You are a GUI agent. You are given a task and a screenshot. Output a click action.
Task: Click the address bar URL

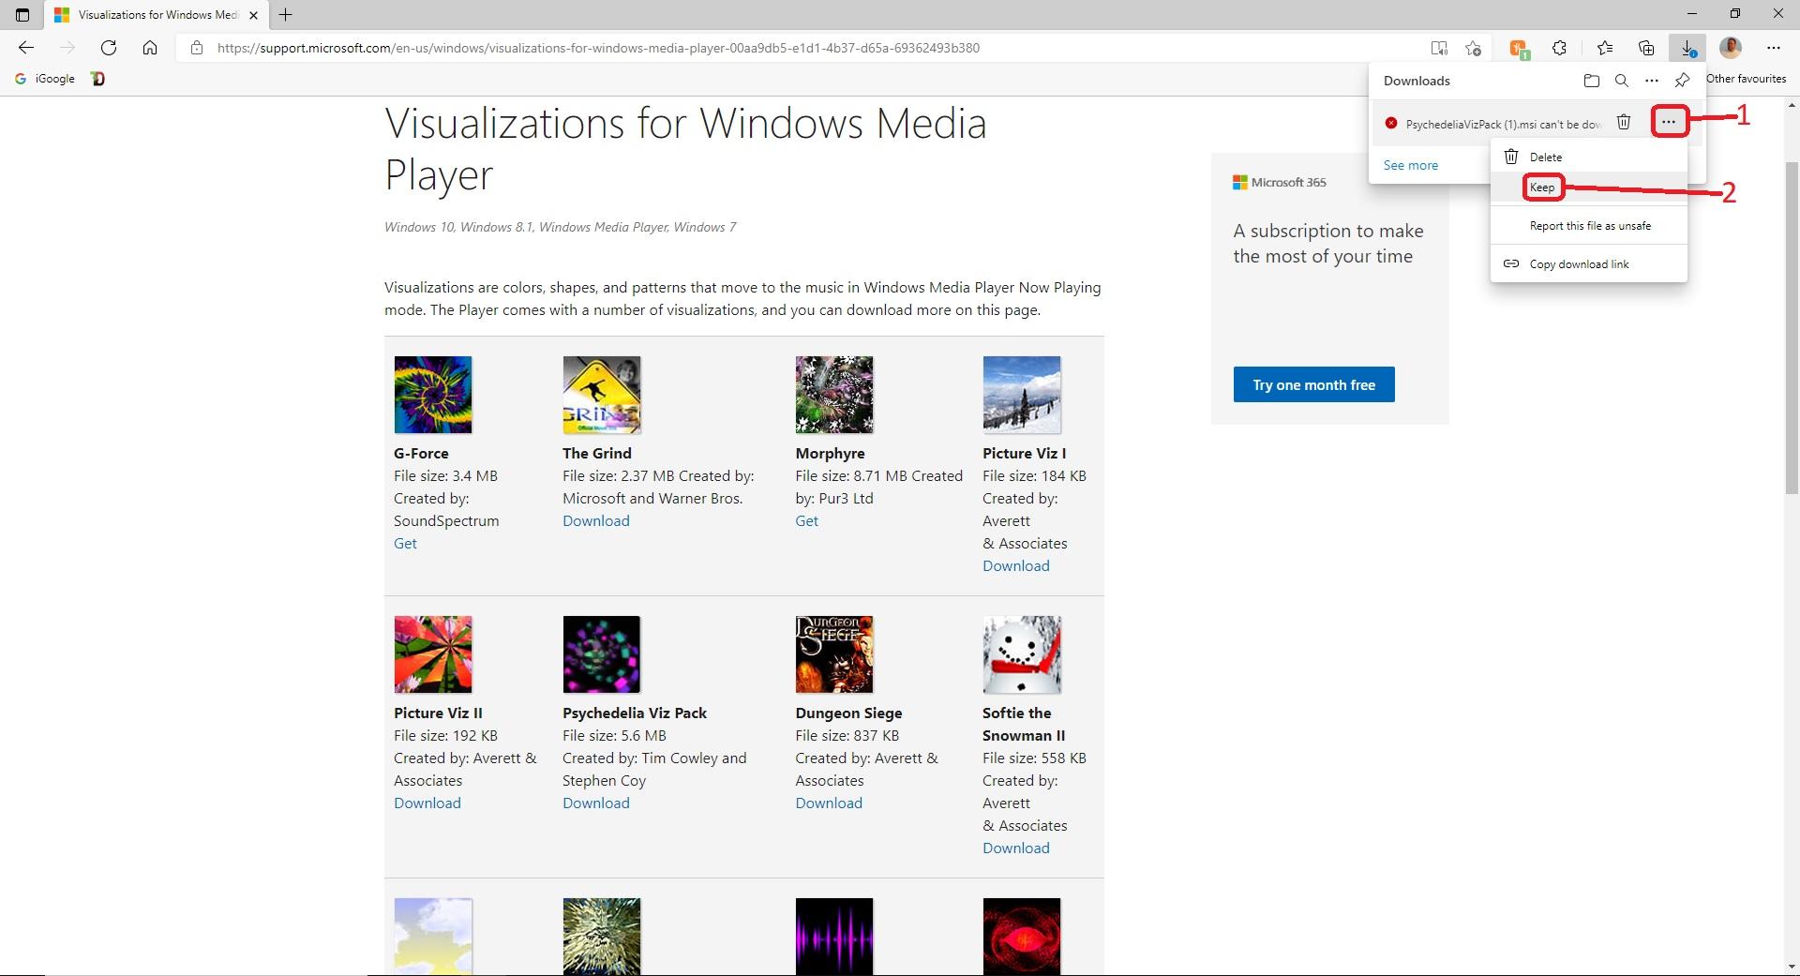pos(598,48)
